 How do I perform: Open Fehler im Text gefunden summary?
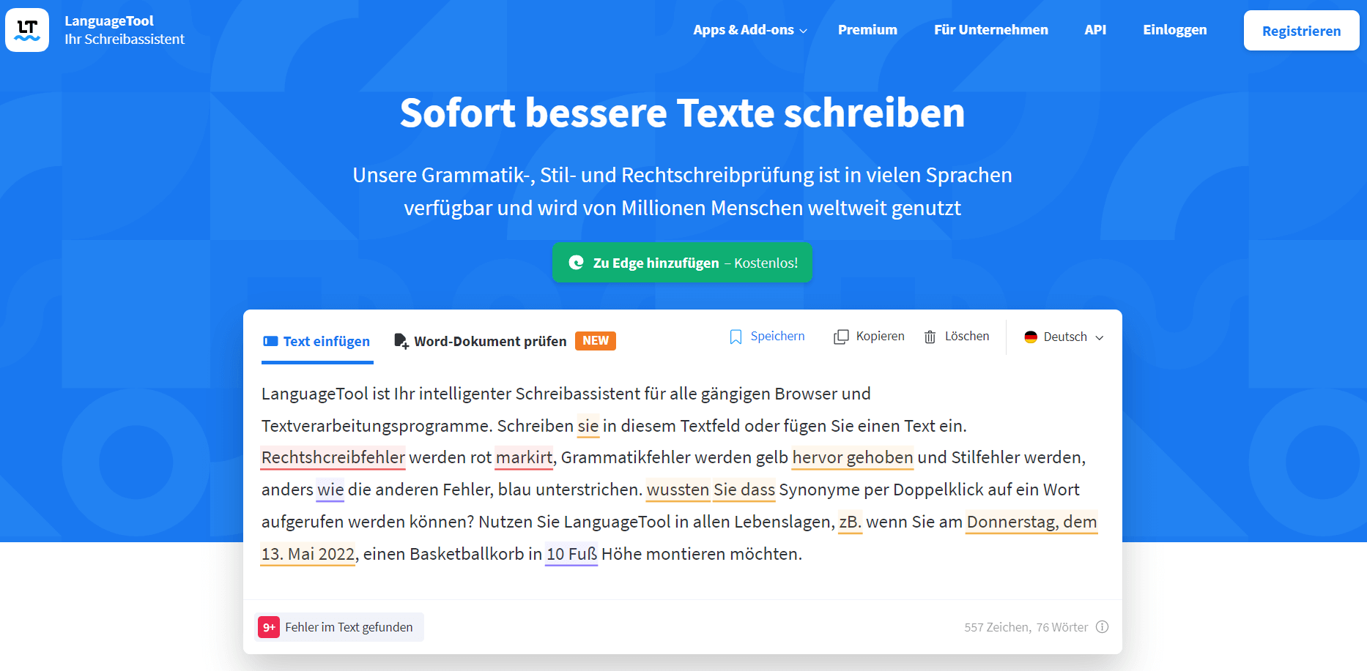[x=339, y=627]
